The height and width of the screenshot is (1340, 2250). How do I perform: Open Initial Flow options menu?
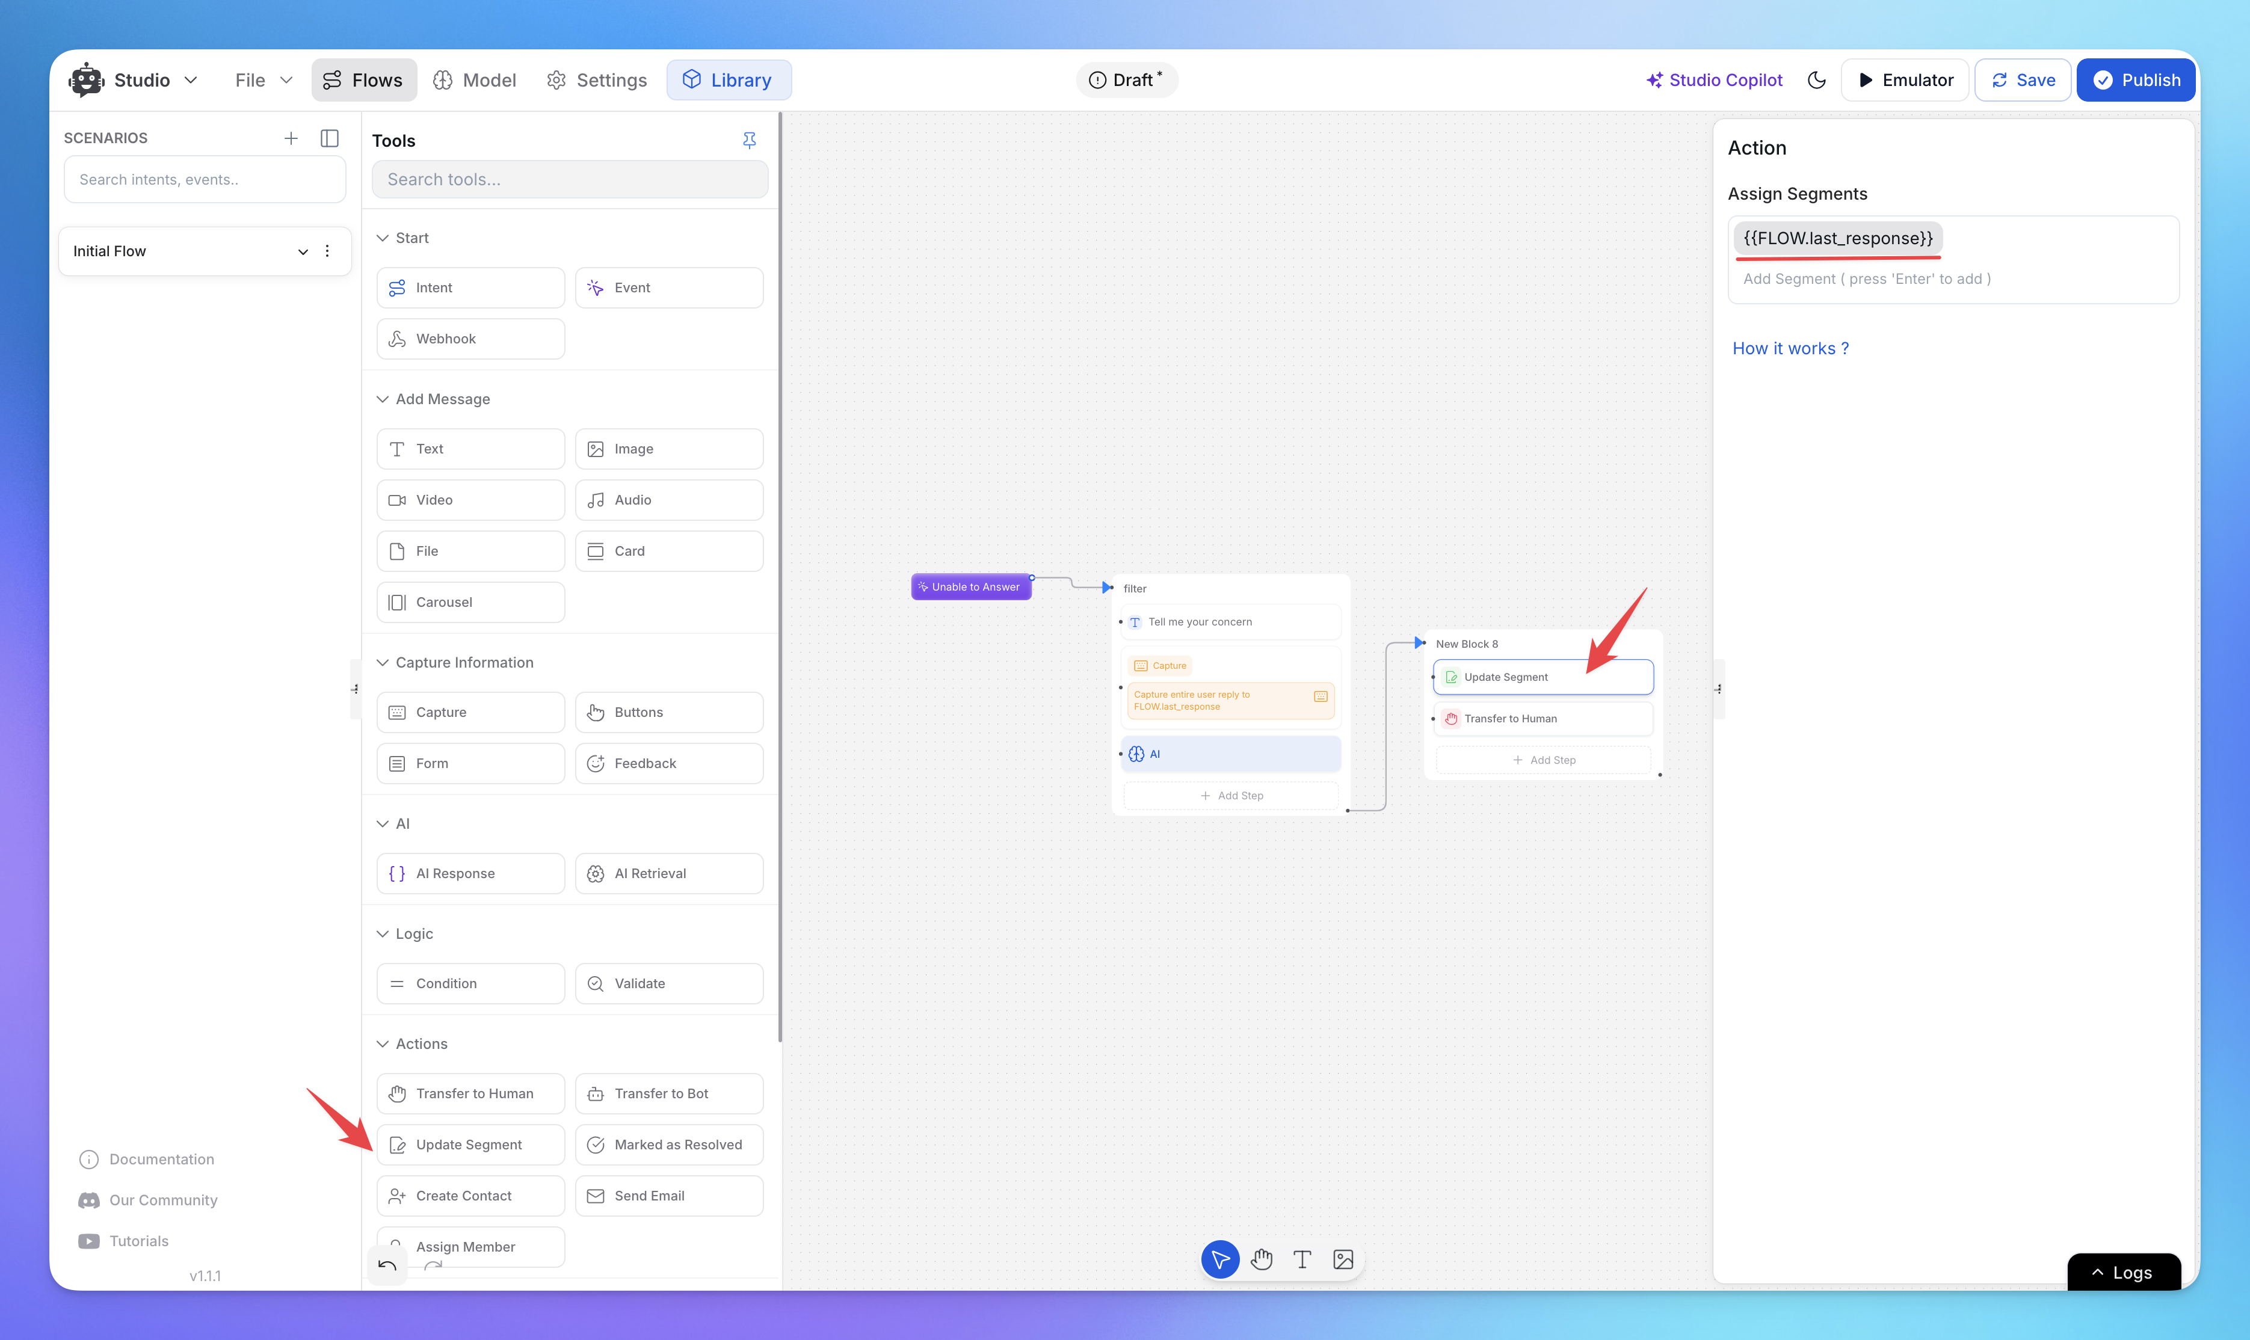(327, 251)
